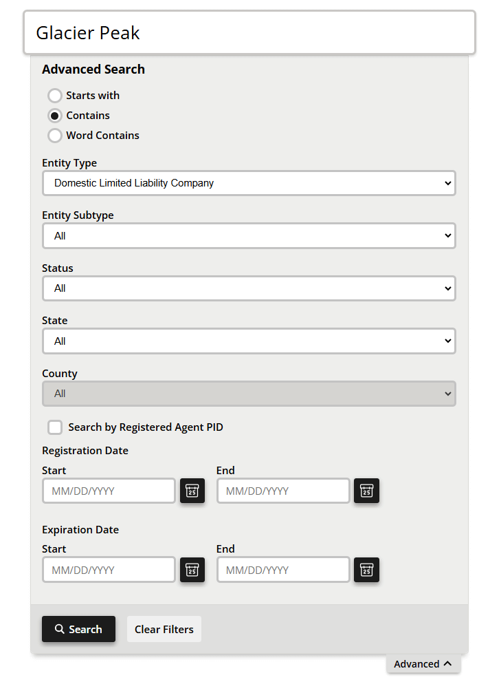This screenshot has height=693, width=501.
Task: Enable Search by Registered Agent PID
Action: point(55,427)
